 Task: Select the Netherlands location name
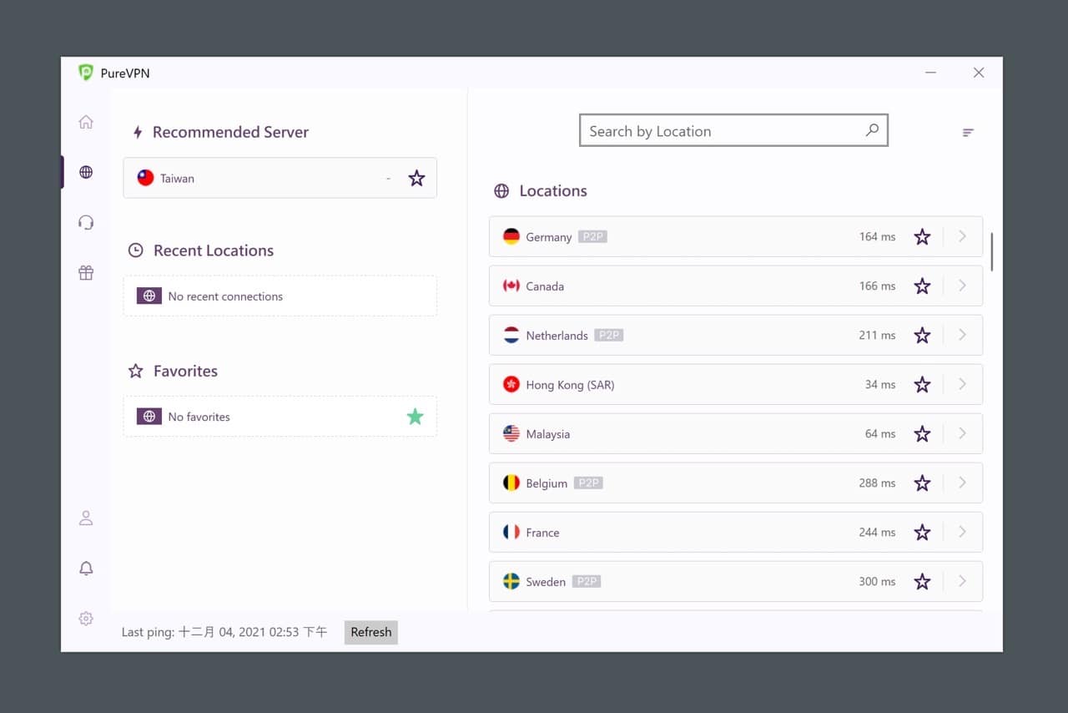[557, 336]
